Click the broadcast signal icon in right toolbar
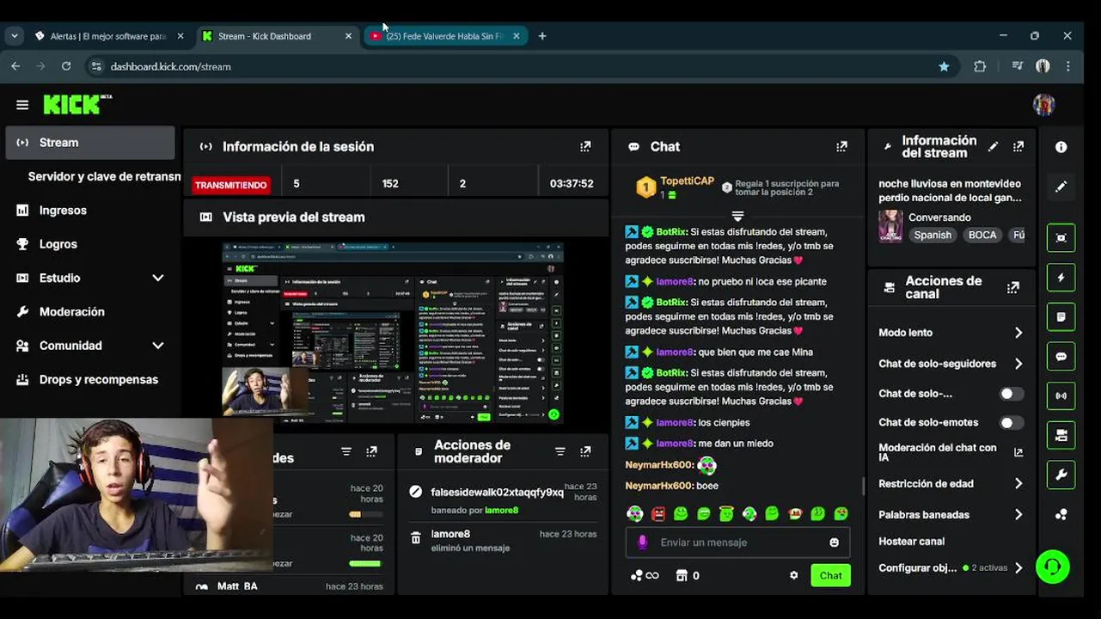The width and height of the screenshot is (1101, 619). [x=1061, y=396]
